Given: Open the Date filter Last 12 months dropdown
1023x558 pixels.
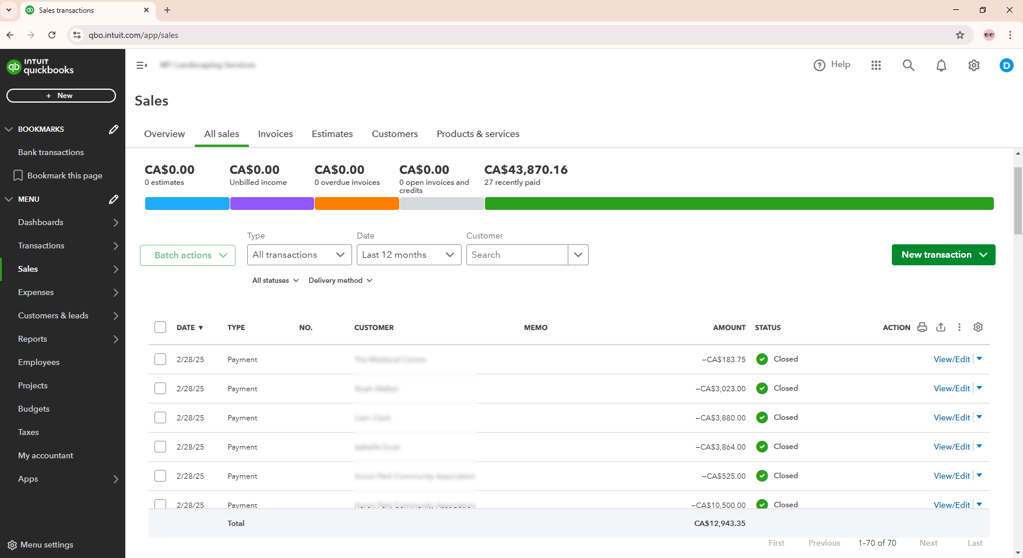Looking at the screenshot, I should (x=409, y=255).
